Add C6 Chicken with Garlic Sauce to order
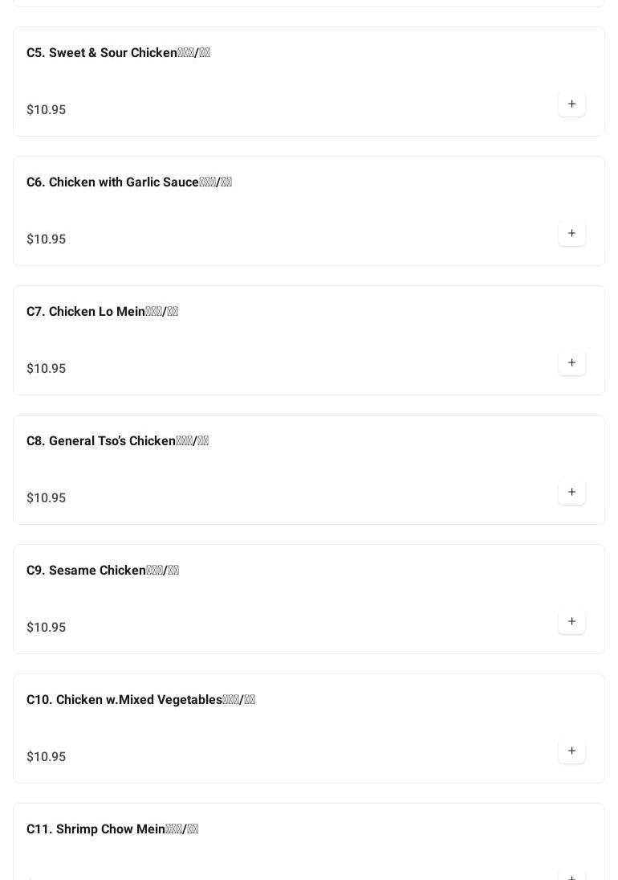618x880 pixels. [571, 234]
